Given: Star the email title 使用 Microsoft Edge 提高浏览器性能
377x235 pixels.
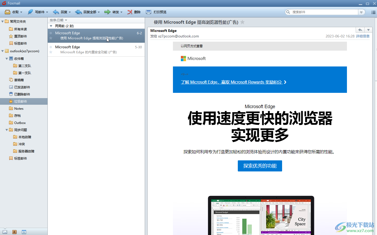Looking at the screenshot, I should pos(243,22).
